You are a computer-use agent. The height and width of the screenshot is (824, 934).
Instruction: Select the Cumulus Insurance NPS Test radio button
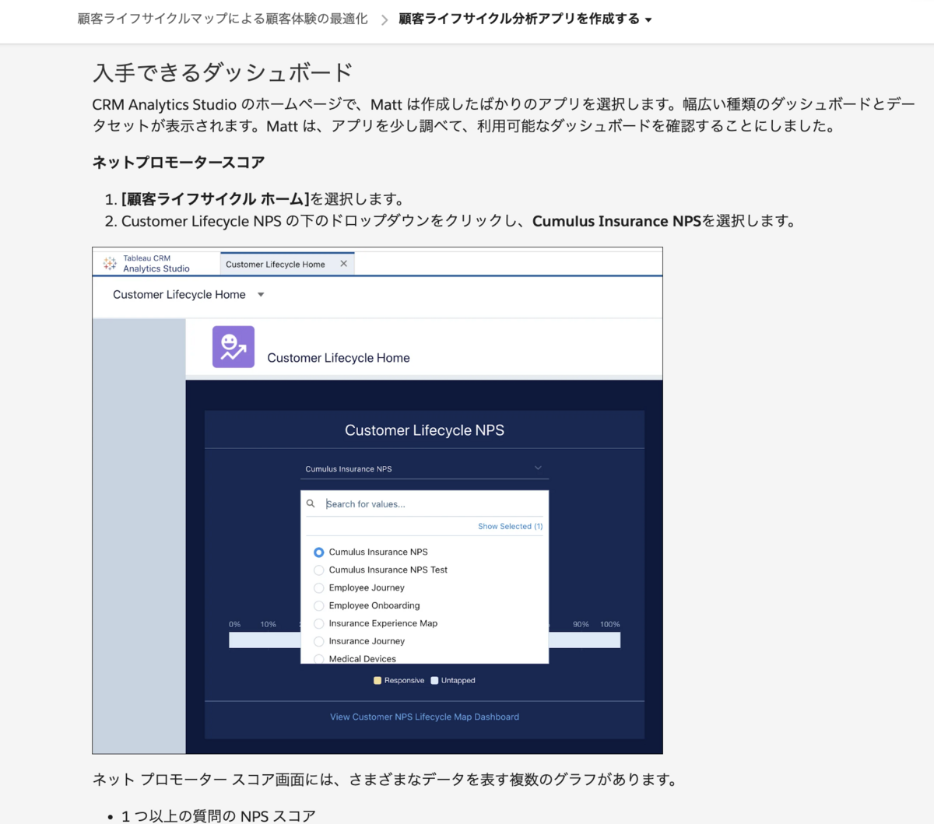tap(318, 570)
